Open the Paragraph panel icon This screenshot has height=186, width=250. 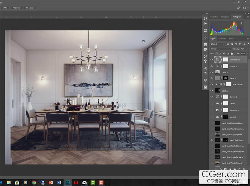tap(205, 73)
